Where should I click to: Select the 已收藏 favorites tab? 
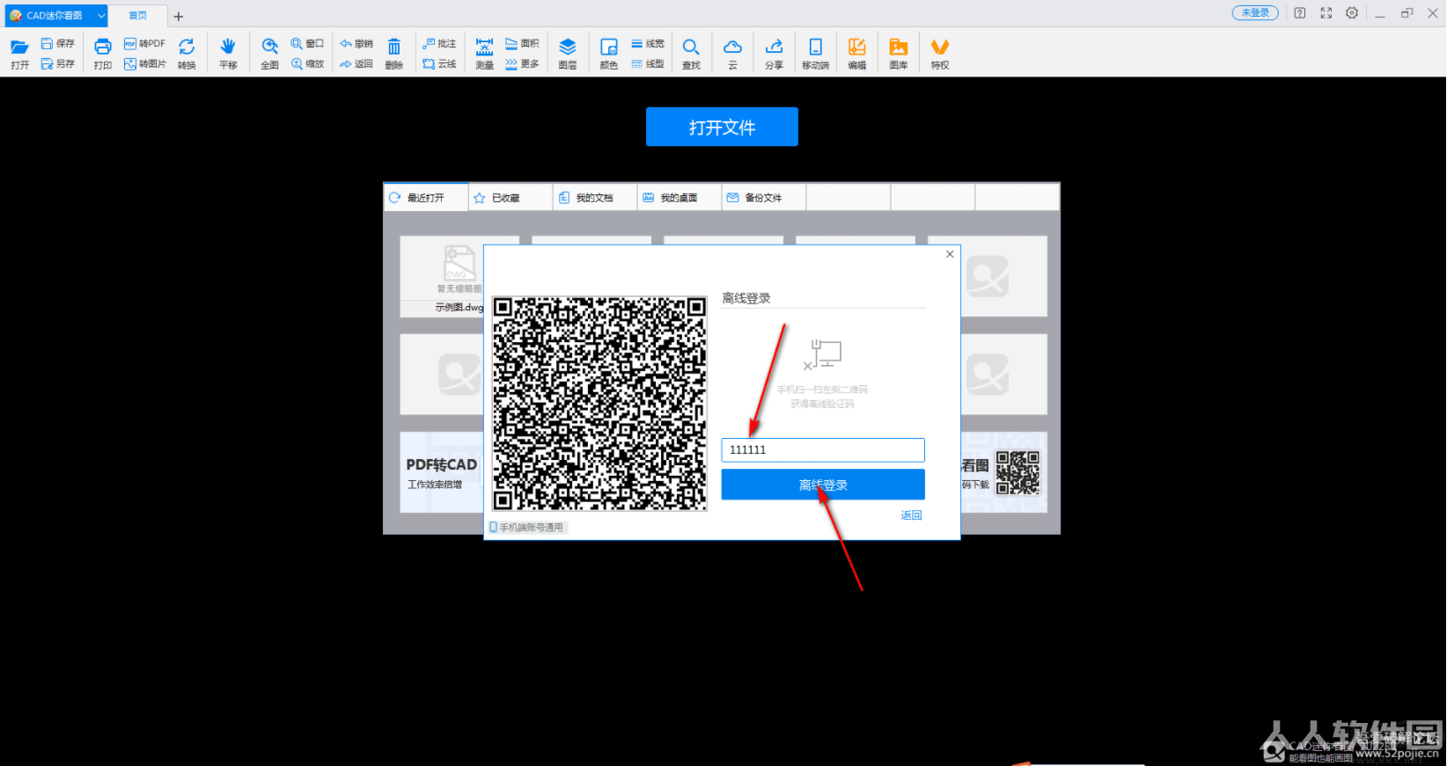pos(510,198)
